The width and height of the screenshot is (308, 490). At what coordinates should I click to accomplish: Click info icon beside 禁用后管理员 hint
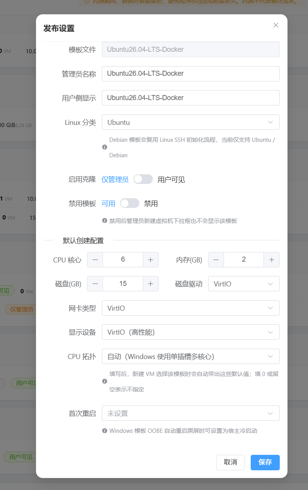(104, 221)
